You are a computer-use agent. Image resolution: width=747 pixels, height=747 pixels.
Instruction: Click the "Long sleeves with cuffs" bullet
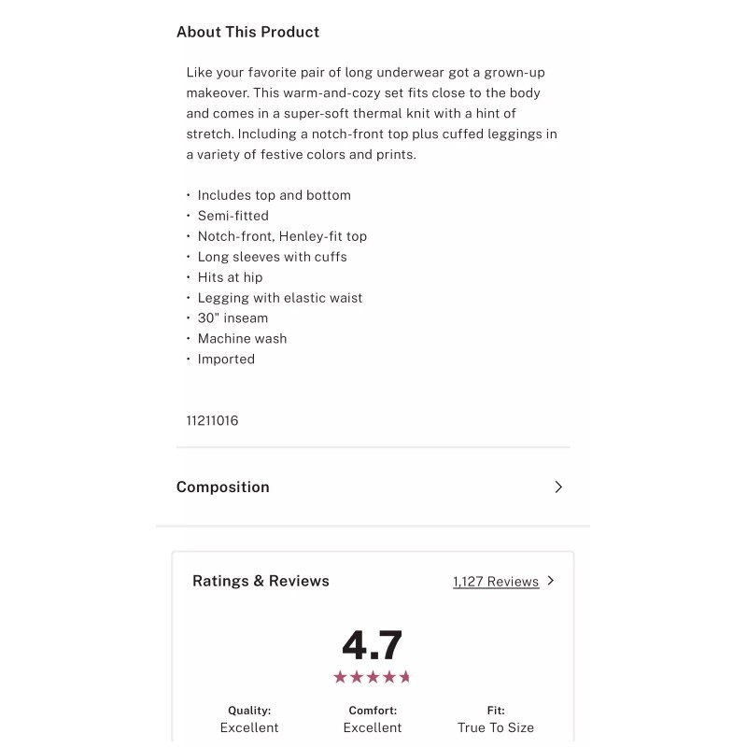coord(272,257)
